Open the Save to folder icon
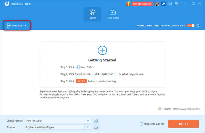This screenshot has width=205, height=133. click(96, 127)
